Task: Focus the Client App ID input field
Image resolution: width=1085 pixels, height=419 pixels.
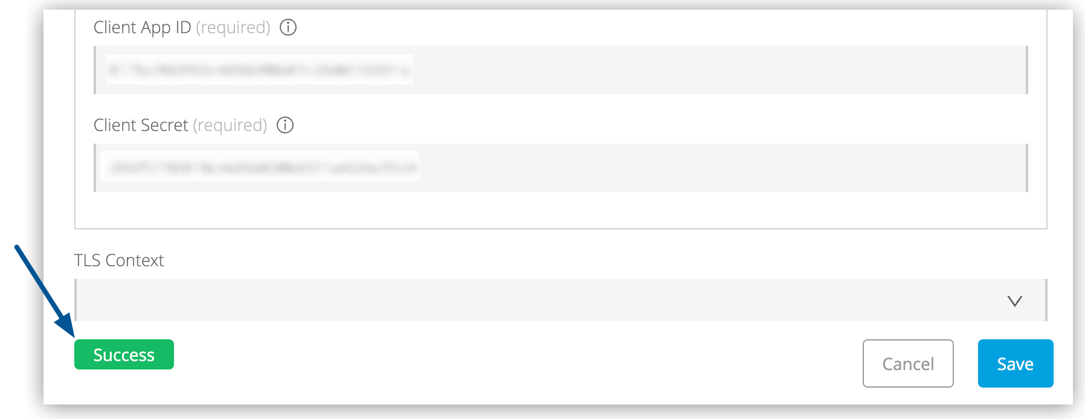Action: pos(561,70)
